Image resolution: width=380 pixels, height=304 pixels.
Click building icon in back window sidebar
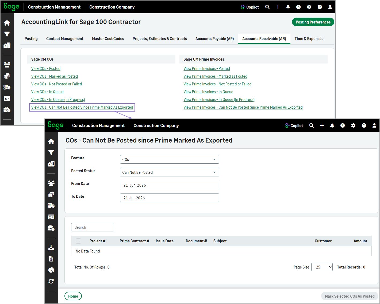[7, 45]
